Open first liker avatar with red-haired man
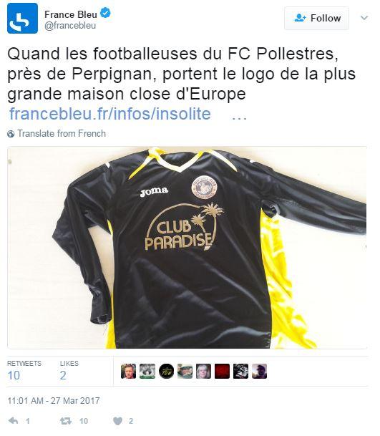Viewport: 380px width, 436px height. coord(128,372)
